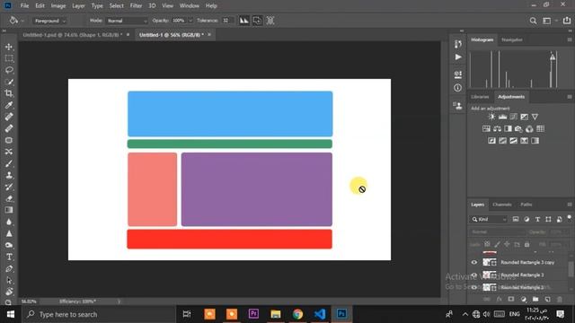
Task: Switch to the Libraries tab
Action: point(480,97)
